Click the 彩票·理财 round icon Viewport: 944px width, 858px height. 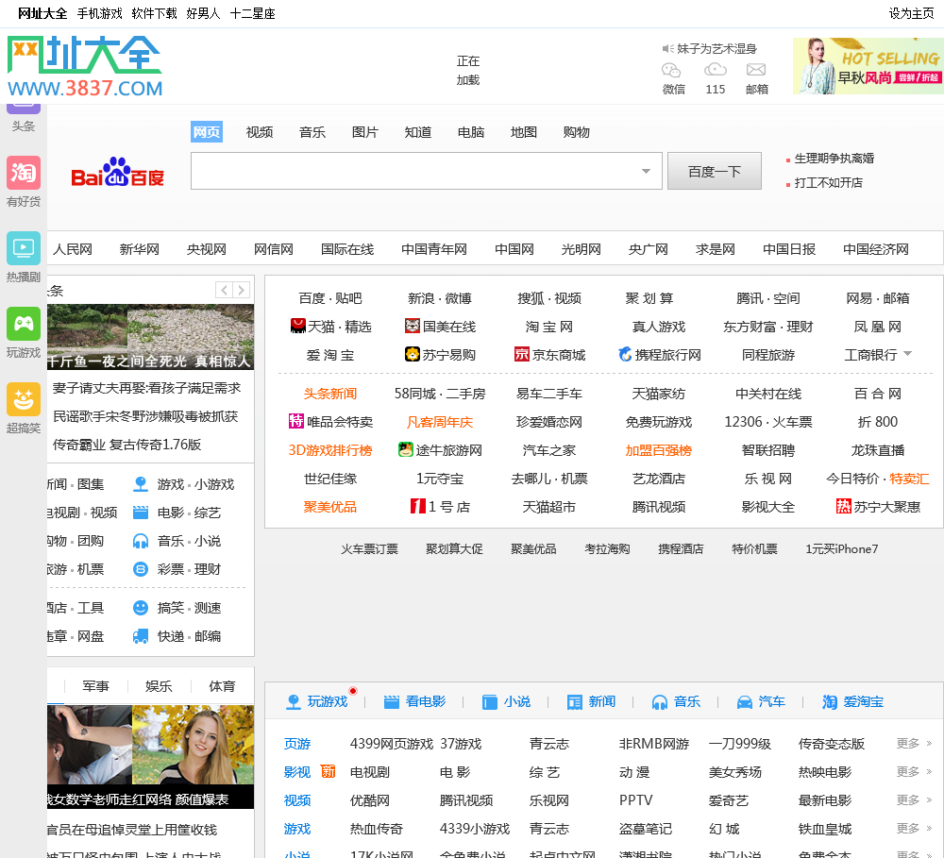coord(141,569)
